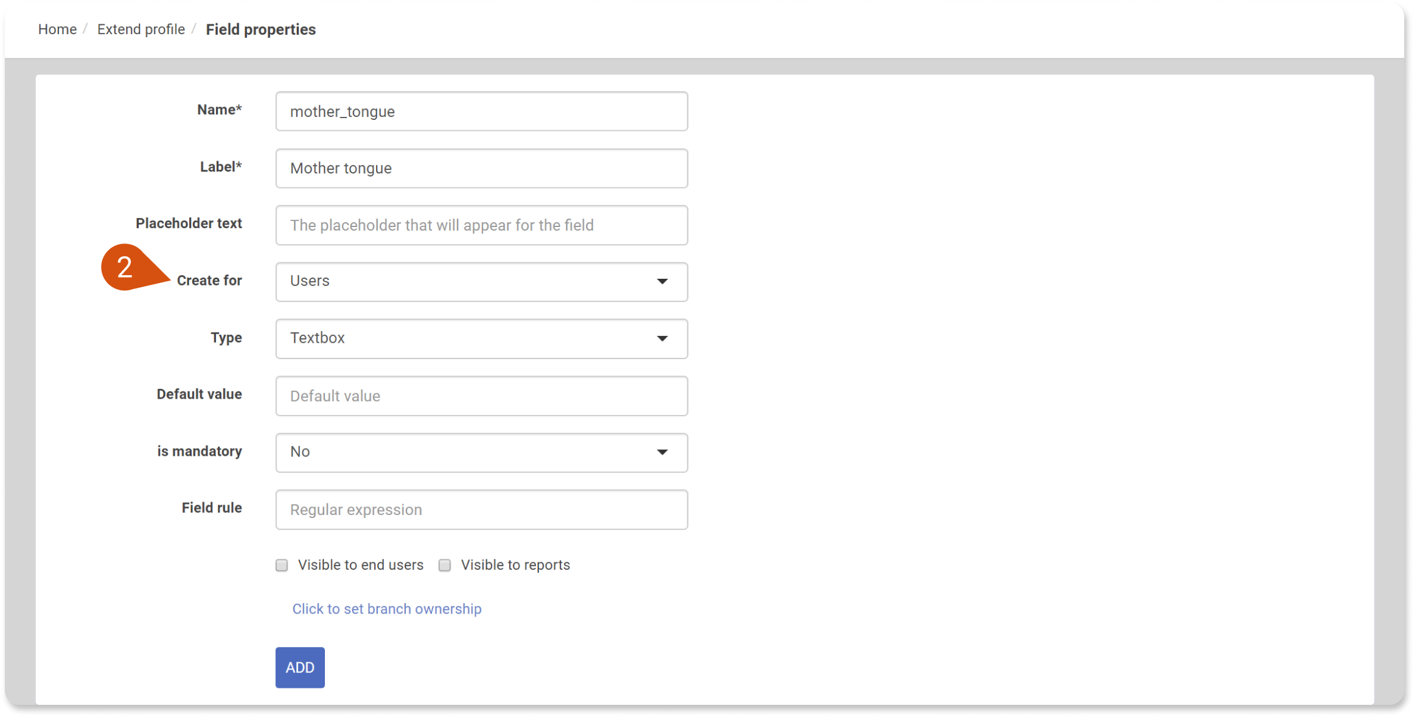Click the Type dropdown arrow
1414x717 pixels.
click(662, 338)
